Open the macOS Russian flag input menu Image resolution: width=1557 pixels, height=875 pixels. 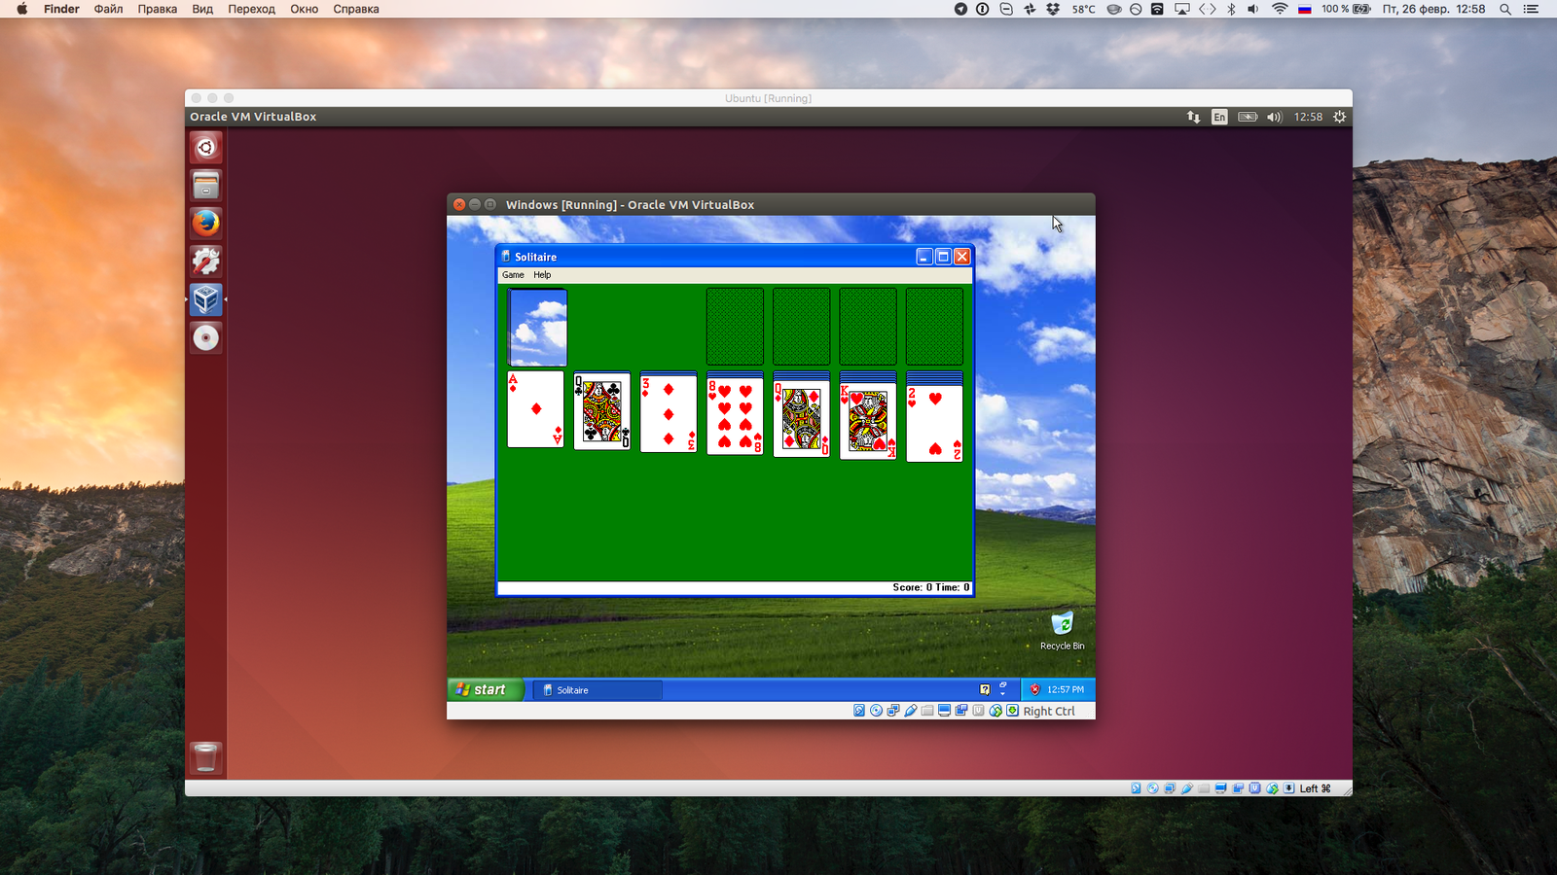click(x=1305, y=9)
